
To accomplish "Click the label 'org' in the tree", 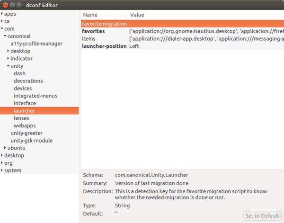I will [x=9, y=163].
